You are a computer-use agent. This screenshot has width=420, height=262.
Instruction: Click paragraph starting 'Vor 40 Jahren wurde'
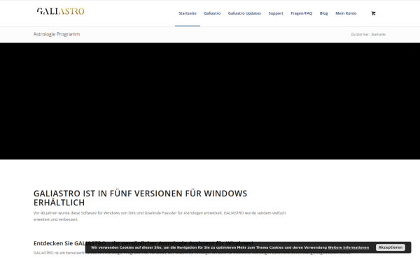pos(160,216)
